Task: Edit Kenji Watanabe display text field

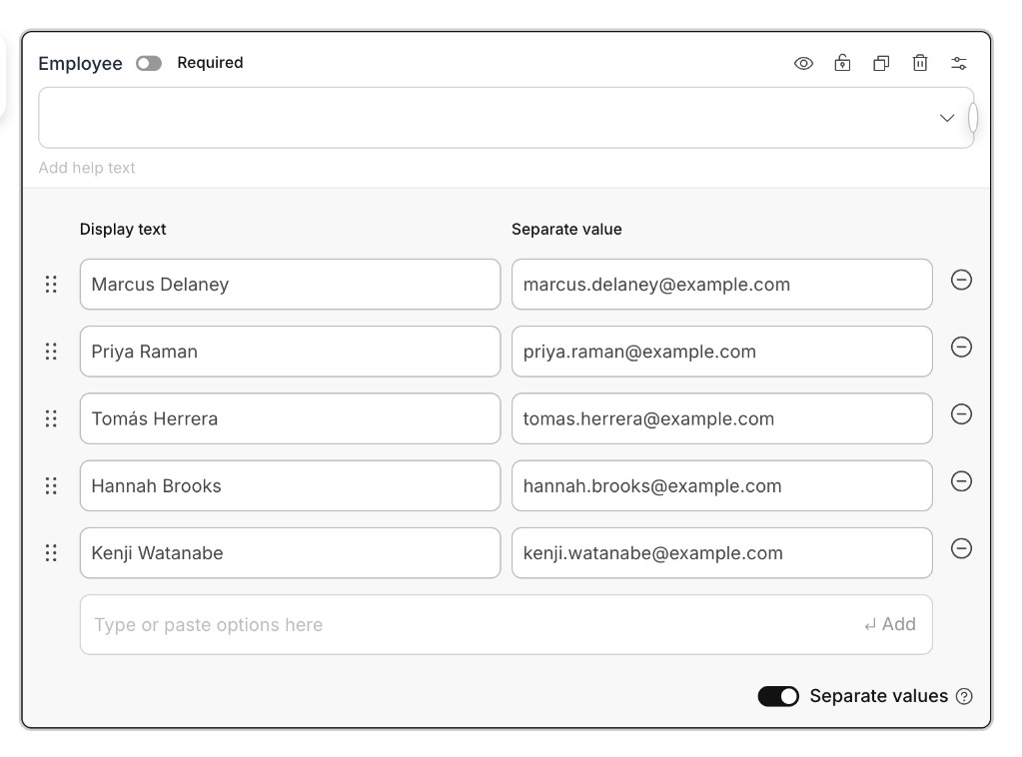Action: (291, 553)
